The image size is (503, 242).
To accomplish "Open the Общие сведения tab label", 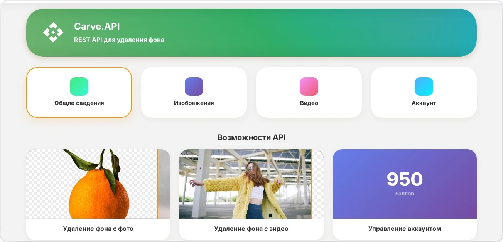I will 79,103.
